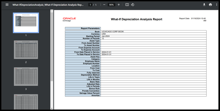Click the thumbnail scrollbar up arrow

point(52,11)
